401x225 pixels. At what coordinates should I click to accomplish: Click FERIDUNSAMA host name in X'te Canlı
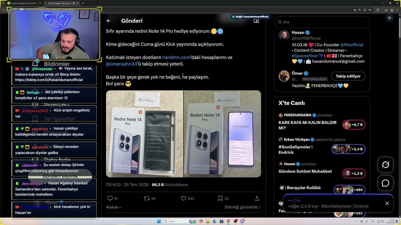click(x=298, y=115)
